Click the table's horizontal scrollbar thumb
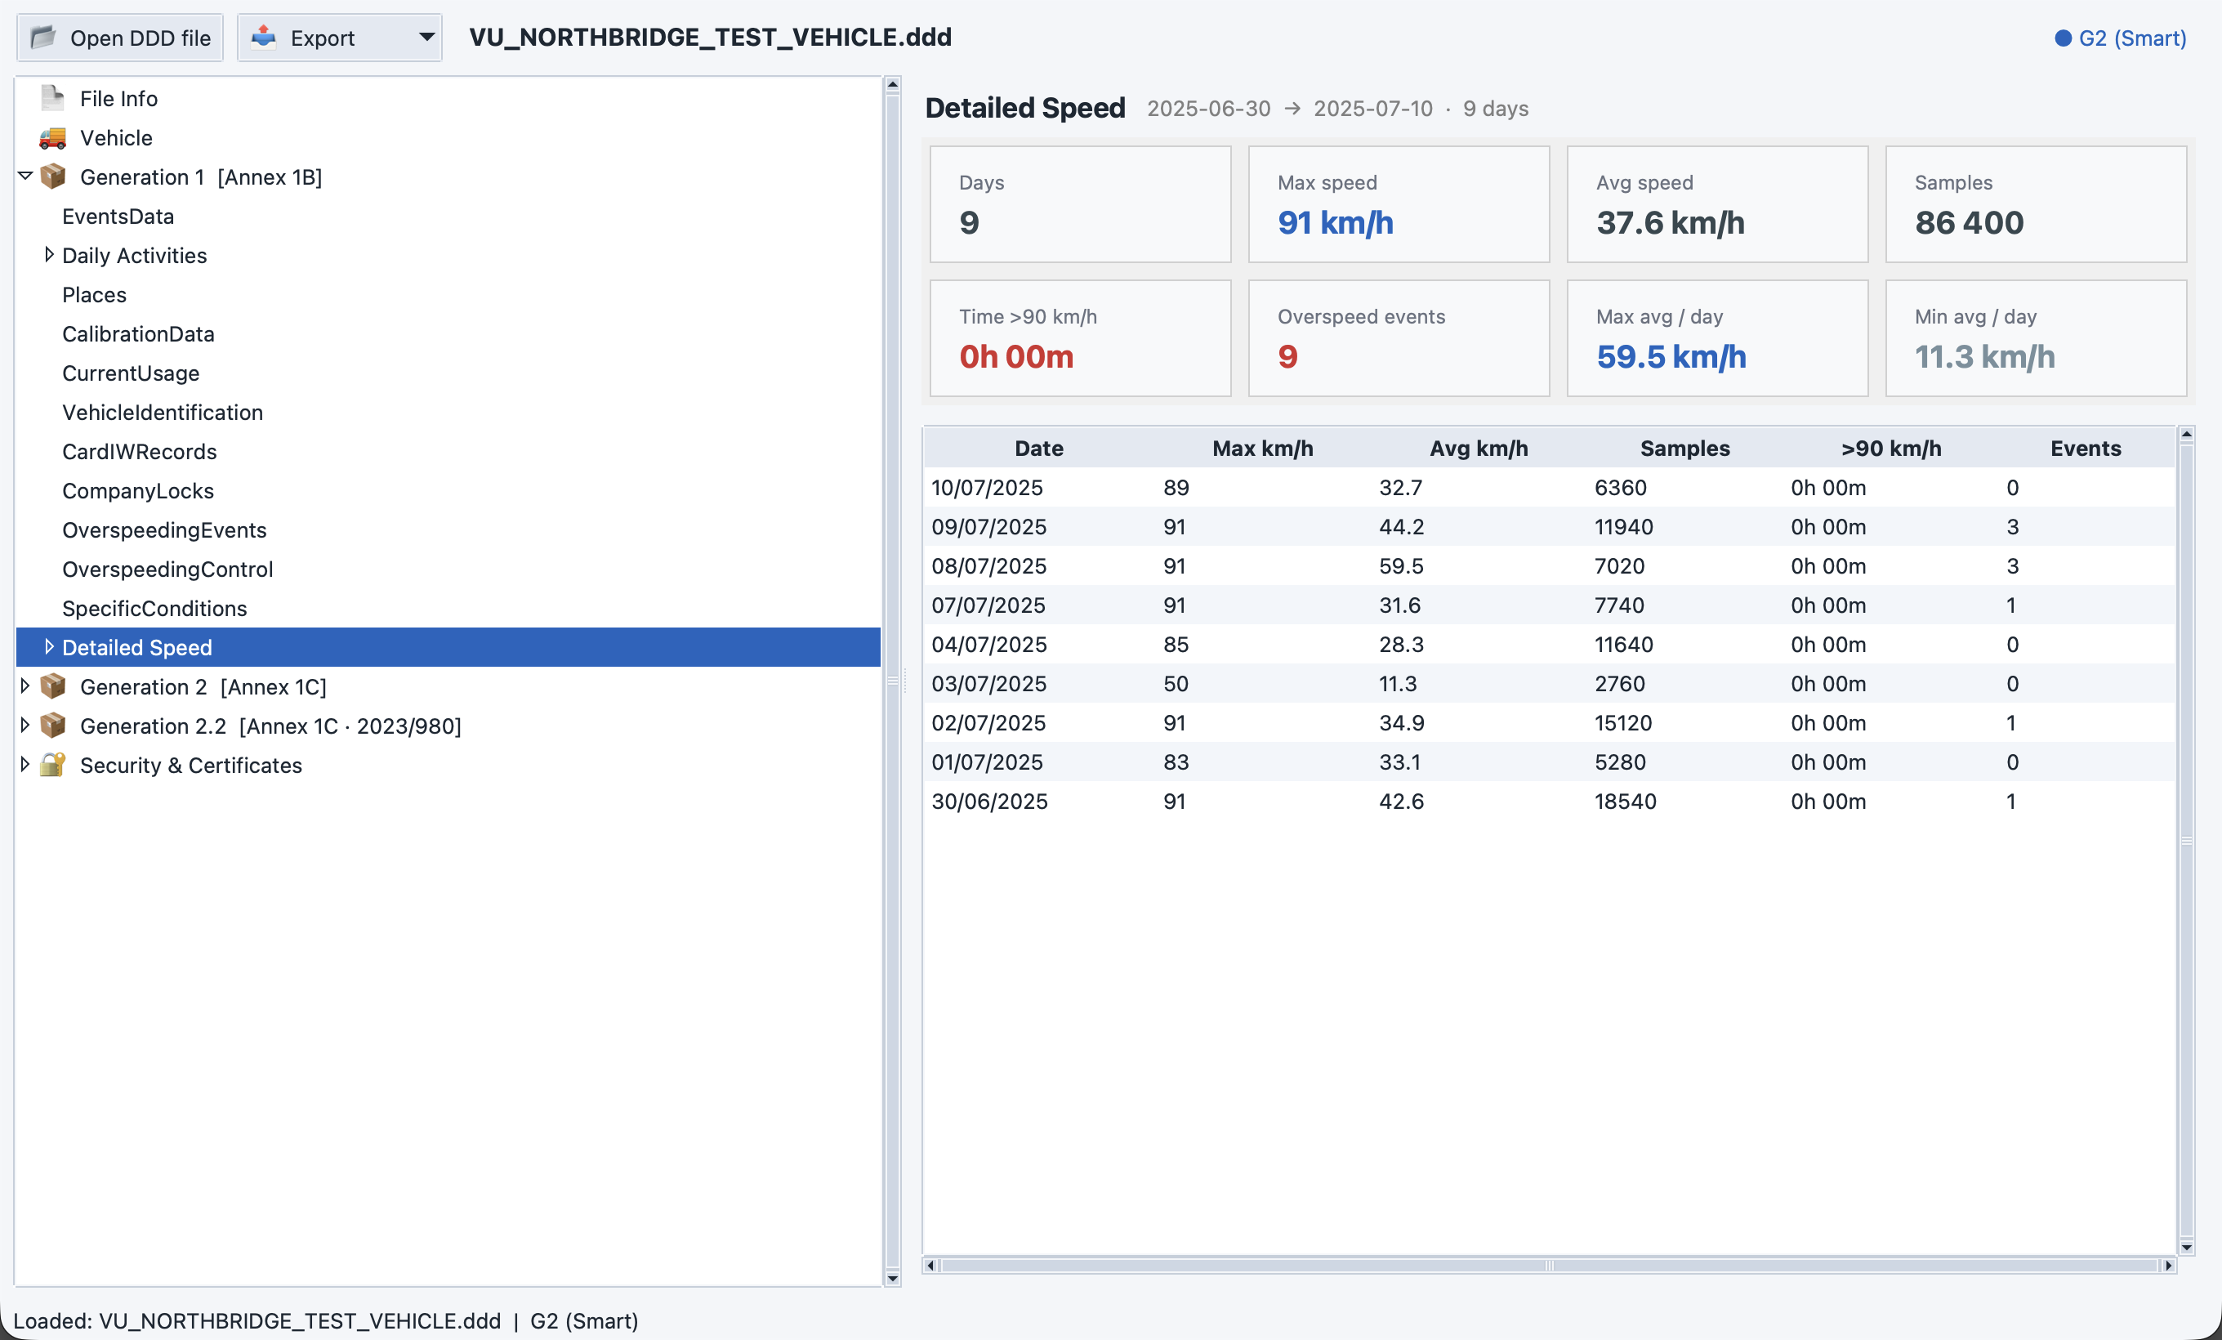The width and height of the screenshot is (2222, 1340). [x=1548, y=1265]
